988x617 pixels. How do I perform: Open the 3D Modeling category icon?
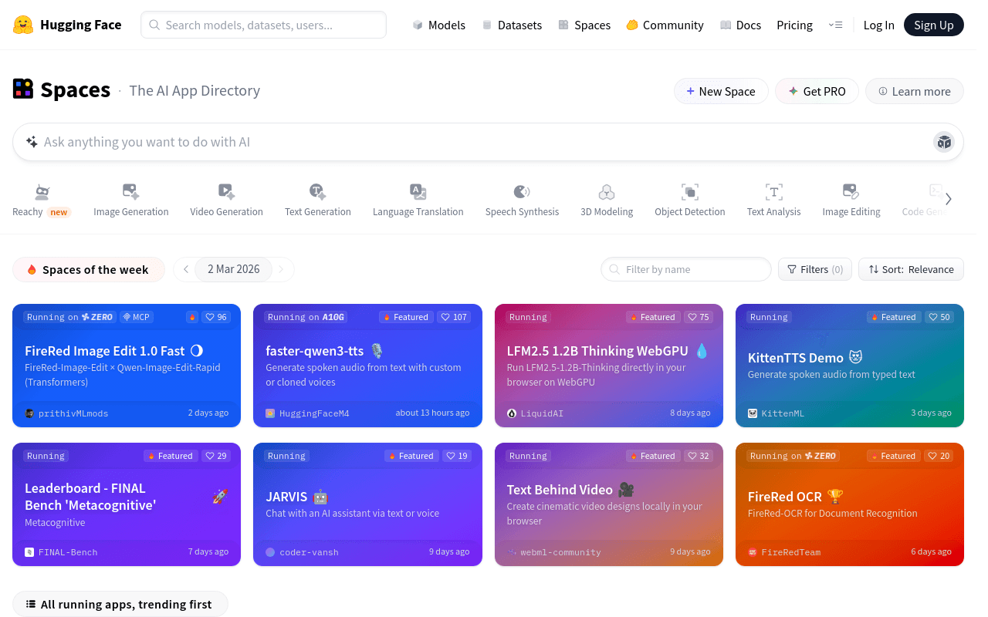click(x=607, y=192)
